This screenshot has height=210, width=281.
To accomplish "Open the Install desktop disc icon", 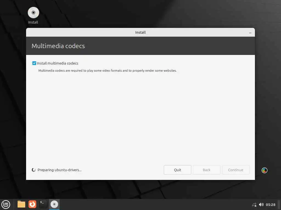I will pyautogui.click(x=33, y=13).
